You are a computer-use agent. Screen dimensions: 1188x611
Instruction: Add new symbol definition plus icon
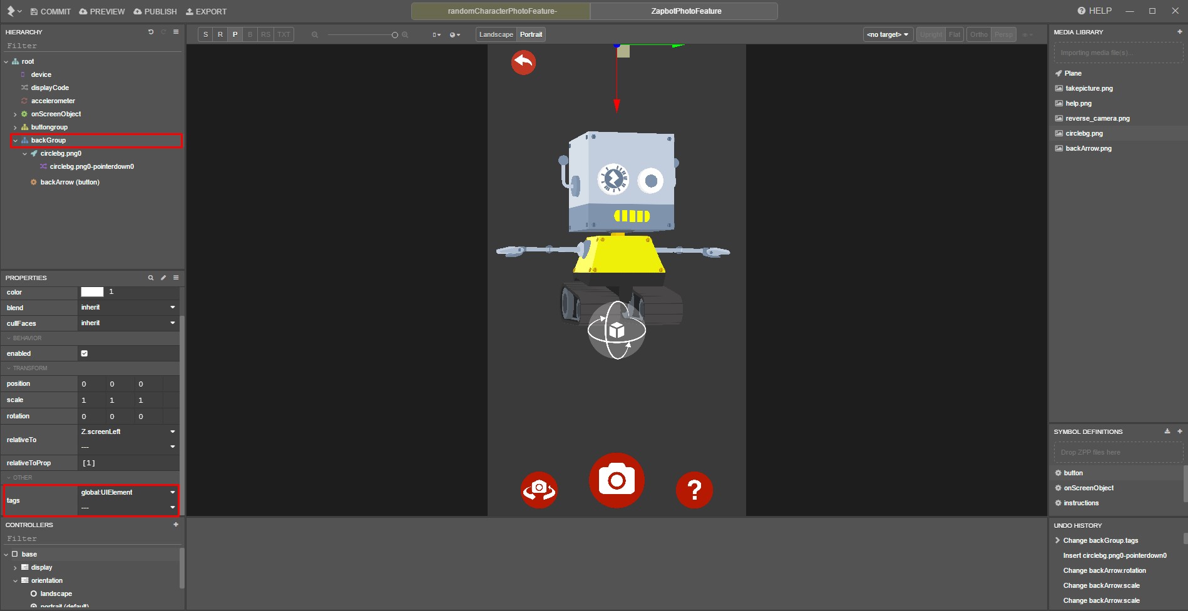(x=1179, y=432)
